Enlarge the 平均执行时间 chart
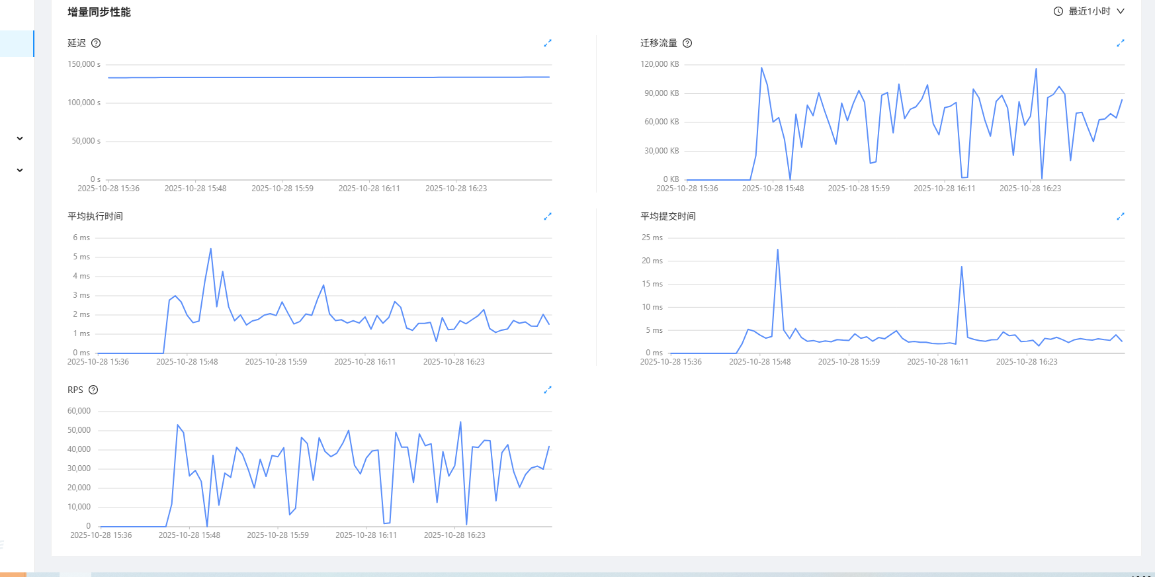 (x=548, y=216)
